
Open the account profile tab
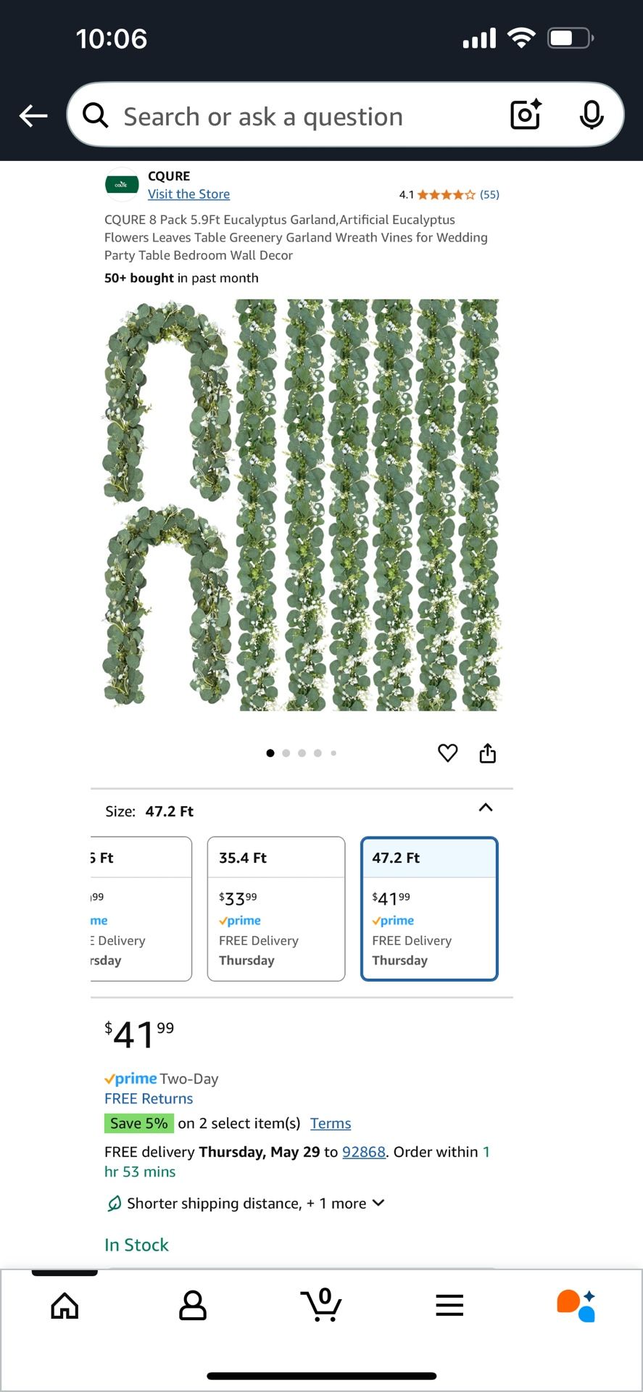point(193,1306)
